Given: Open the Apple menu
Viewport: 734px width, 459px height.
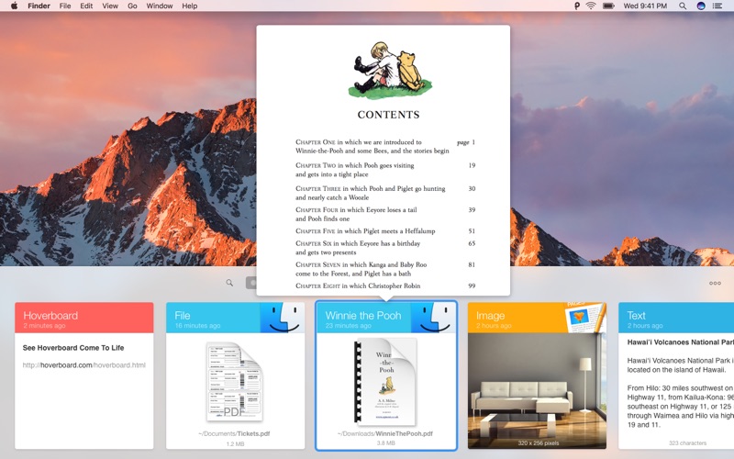Looking at the screenshot, I should coord(14,6).
